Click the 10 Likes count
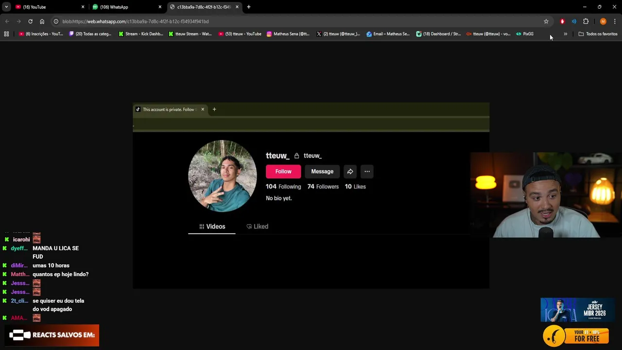Image resolution: width=622 pixels, height=350 pixels. pyautogui.click(x=355, y=187)
